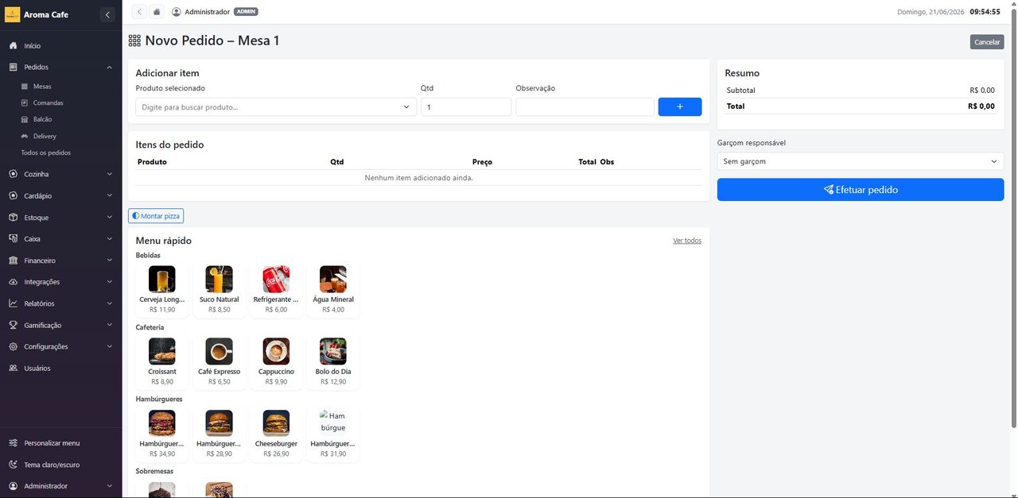Add Suco Natural to the order
1018x498 pixels.
[x=220, y=290]
